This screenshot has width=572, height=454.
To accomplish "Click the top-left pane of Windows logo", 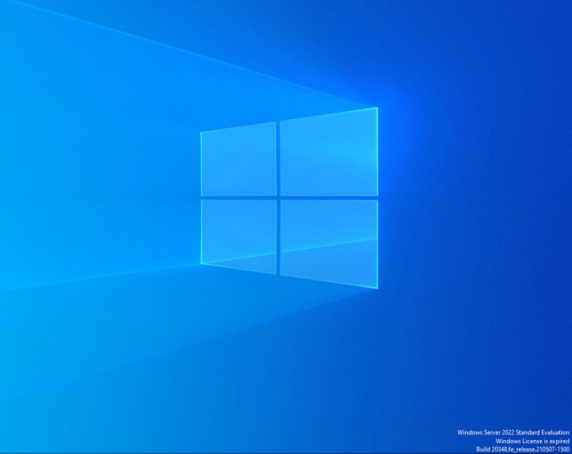I will tap(238, 160).
